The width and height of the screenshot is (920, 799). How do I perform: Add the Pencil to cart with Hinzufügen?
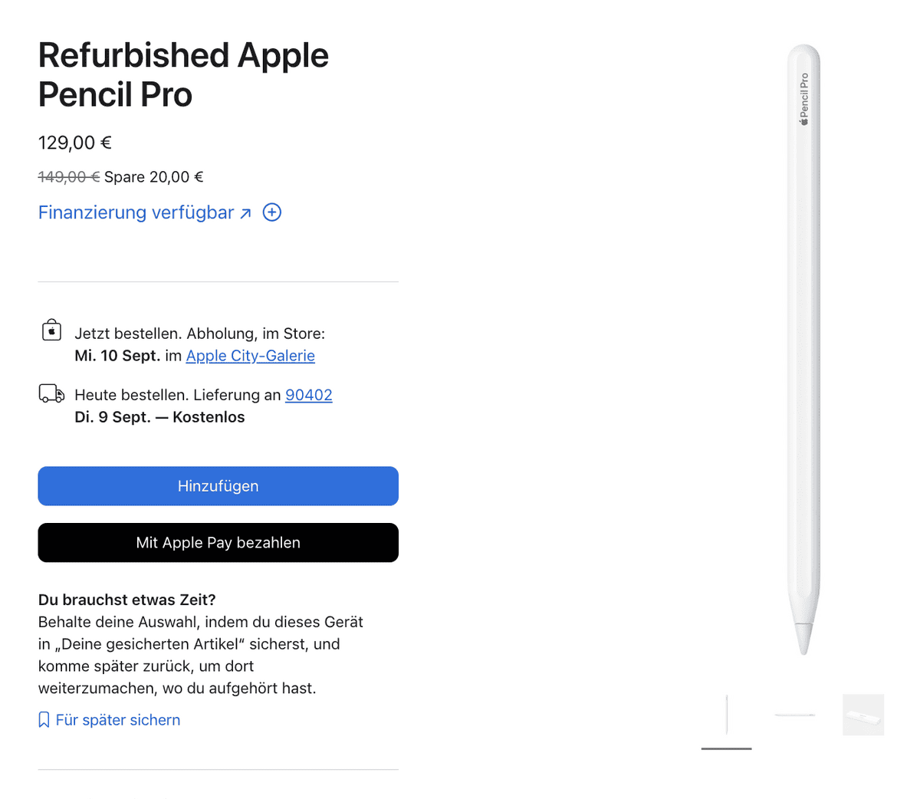(219, 486)
